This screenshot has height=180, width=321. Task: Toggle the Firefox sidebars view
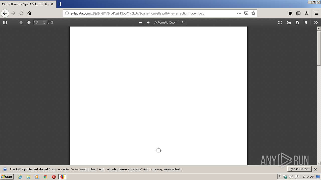point(298,13)
